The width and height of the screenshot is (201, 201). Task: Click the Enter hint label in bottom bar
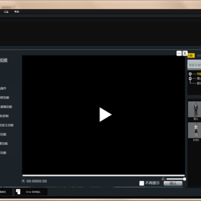(33, 192)
